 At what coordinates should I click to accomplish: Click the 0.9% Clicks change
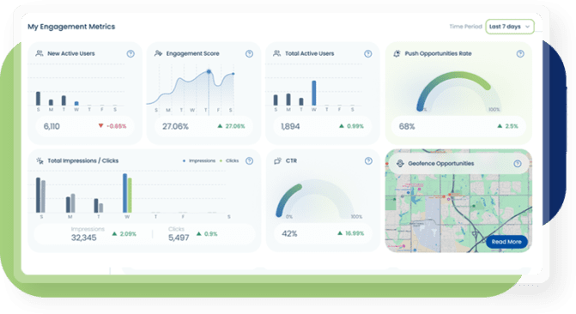coord(207,233)
